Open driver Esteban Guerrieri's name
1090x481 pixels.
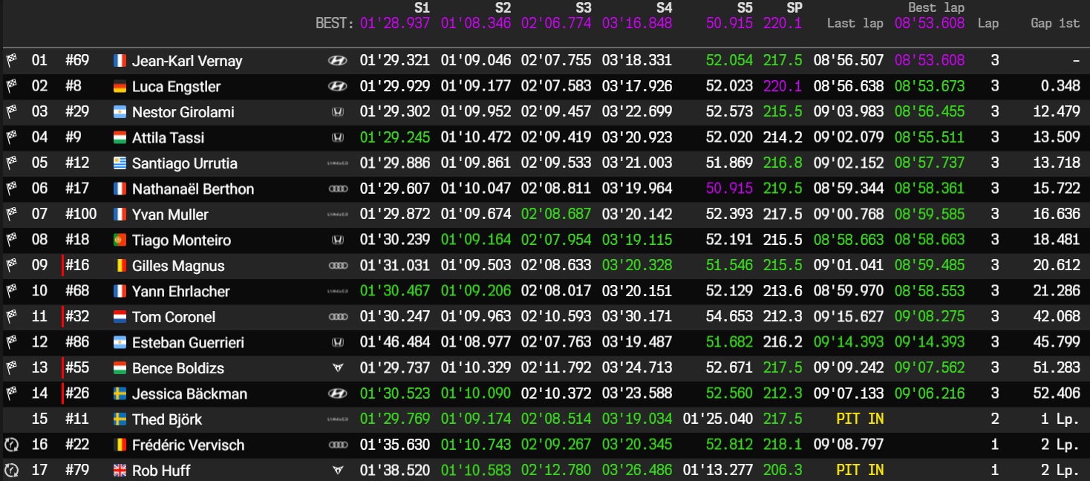(188, 343)
